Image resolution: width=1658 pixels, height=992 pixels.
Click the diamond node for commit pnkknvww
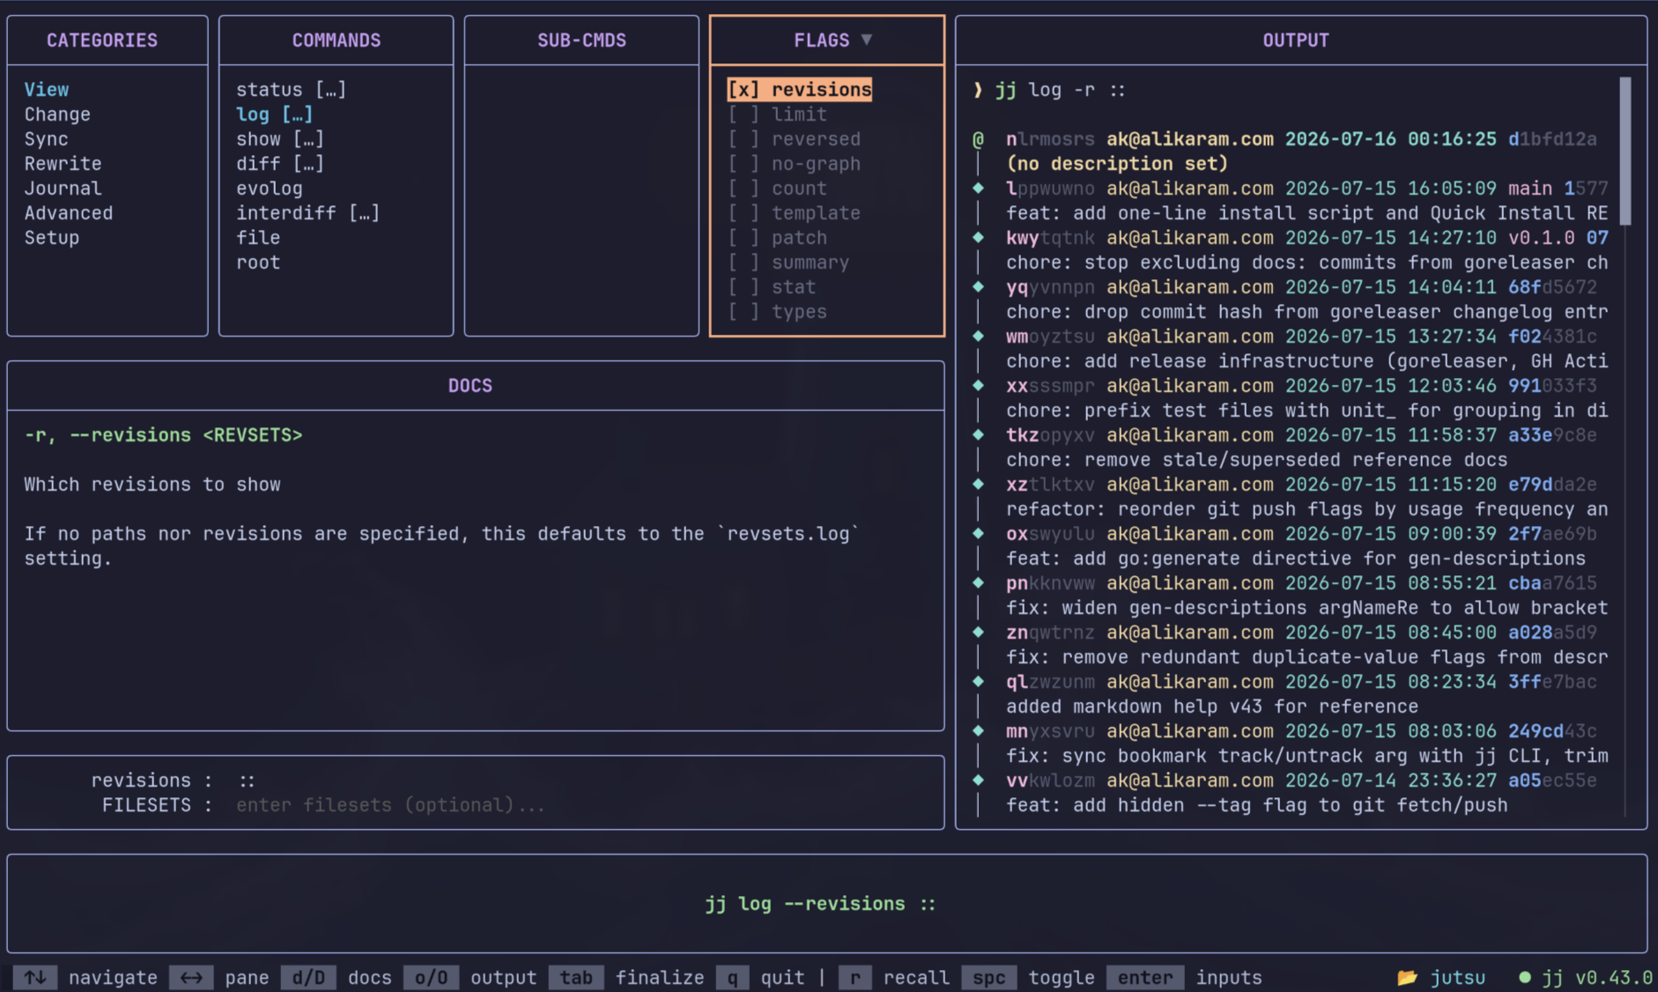point(978,582)
